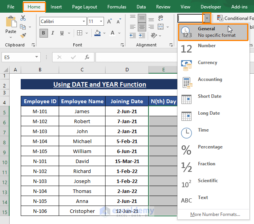
Task: Open the Page Layout tab
Action: 84,7
